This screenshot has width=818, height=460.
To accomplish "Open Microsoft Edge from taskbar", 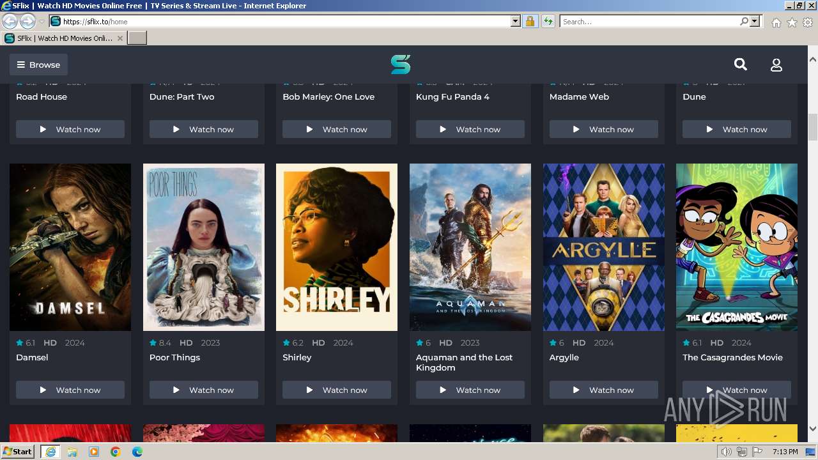I will (x=137, y=452).
